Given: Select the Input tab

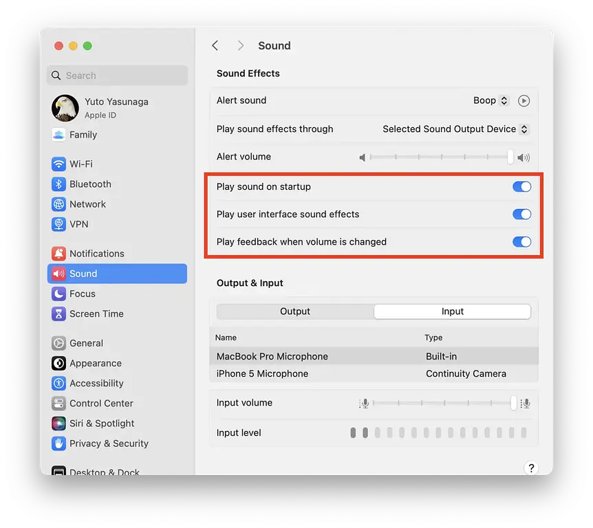Looking at the screenshot, I should pos(452,311).
